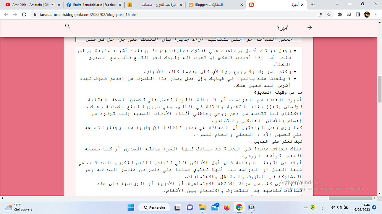This screenshot has width=382, height=214.
Task: Open the battery status icon
Action: pyautogui.click(x=346, y=207)
